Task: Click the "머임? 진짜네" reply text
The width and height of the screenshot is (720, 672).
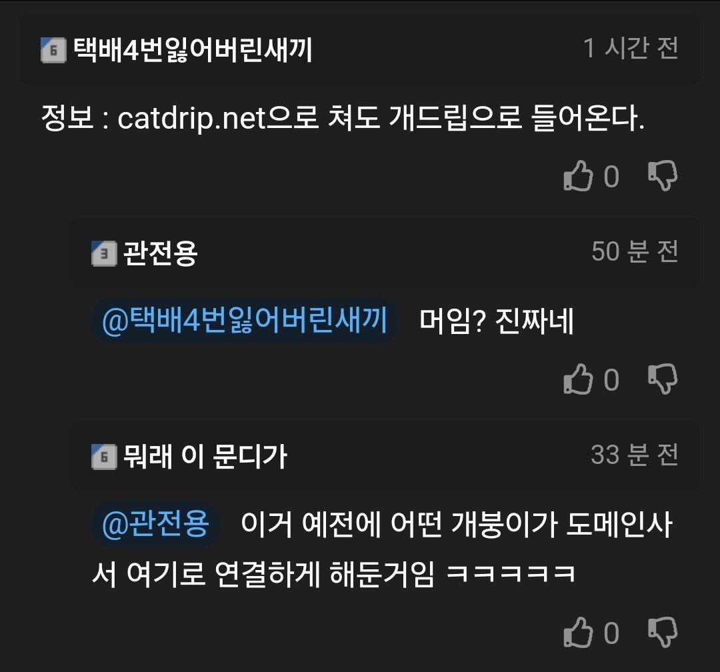Action: 496,323
